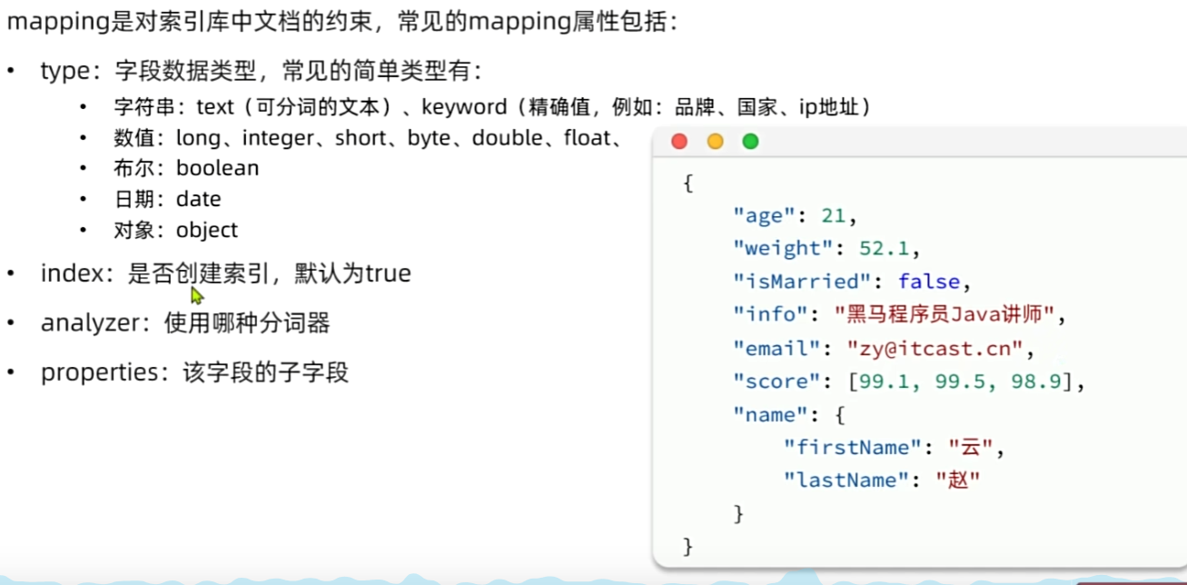
Task: Click the "age" key in JSON
Action: (x=763, y=216)
